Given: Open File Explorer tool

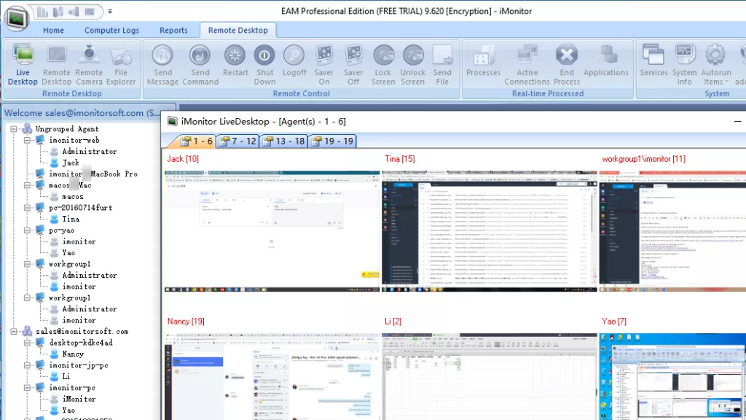Looking at the screenshot, I should pyautogui.click(x=121, y=65).
